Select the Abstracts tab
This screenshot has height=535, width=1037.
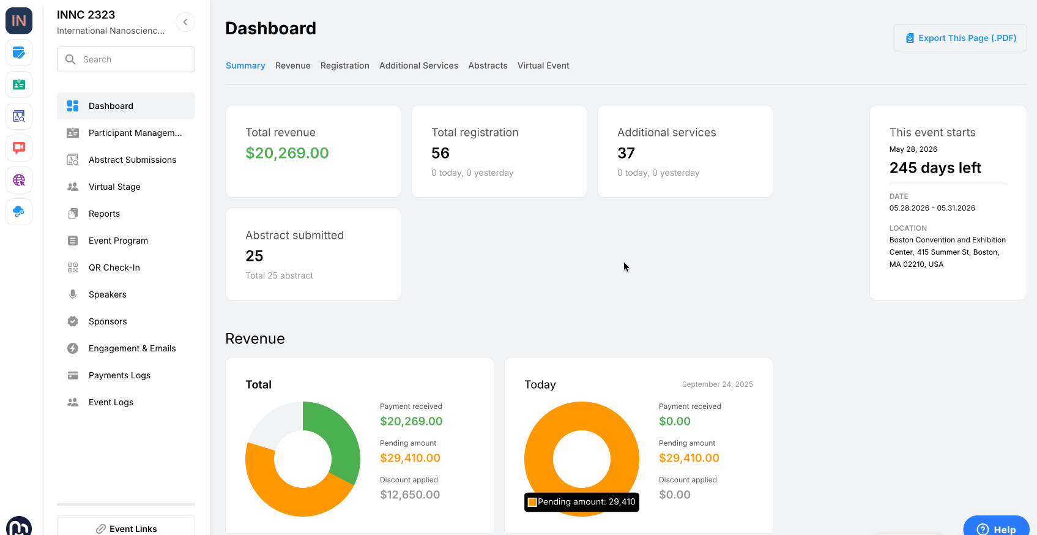tap(487, 65)
